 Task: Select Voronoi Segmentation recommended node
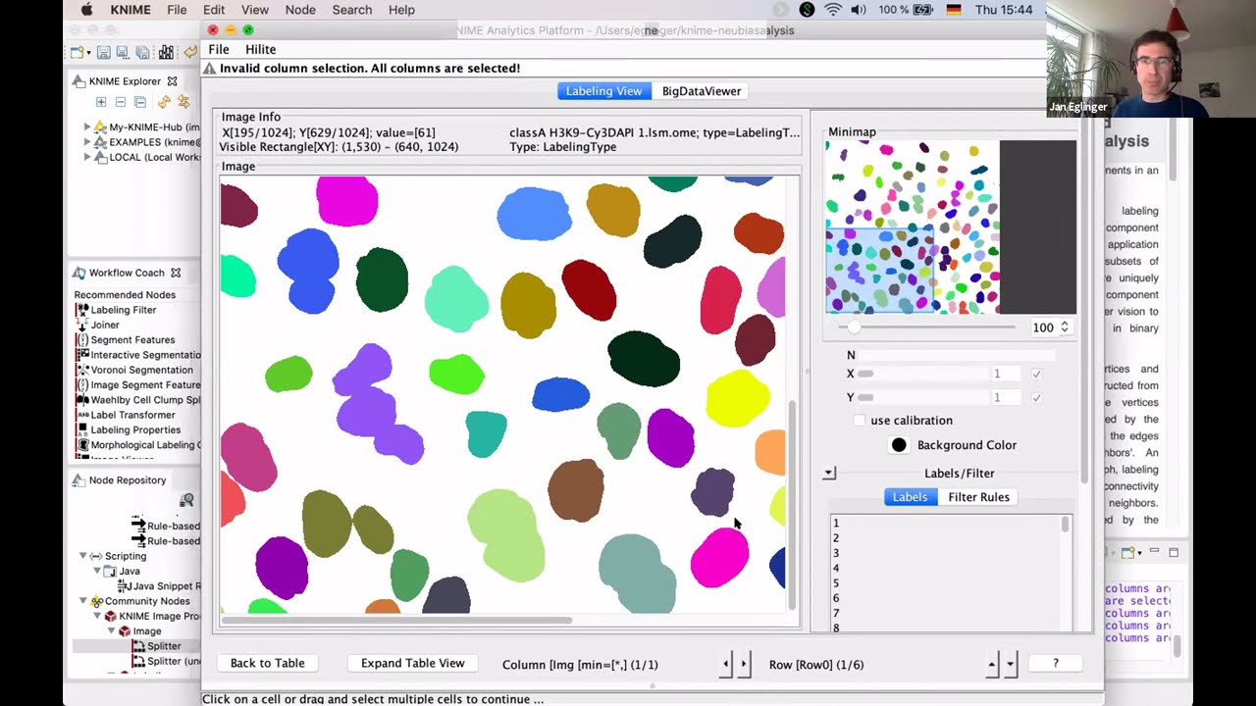[x=141, y=370]
